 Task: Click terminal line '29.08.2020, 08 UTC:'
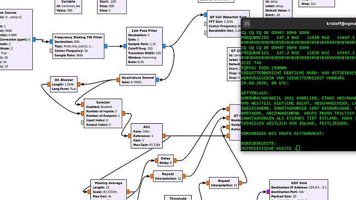(265, 83)
